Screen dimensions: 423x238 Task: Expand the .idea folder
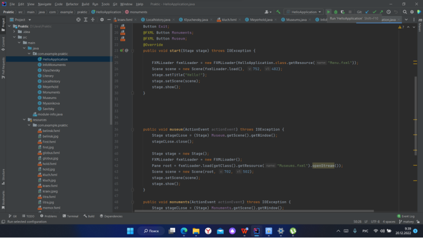(14, 32)
